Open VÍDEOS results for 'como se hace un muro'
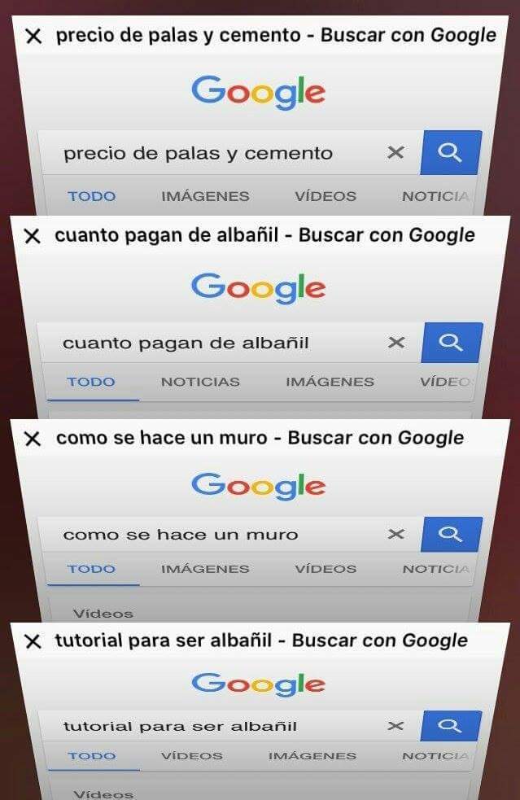 [326, 569]
